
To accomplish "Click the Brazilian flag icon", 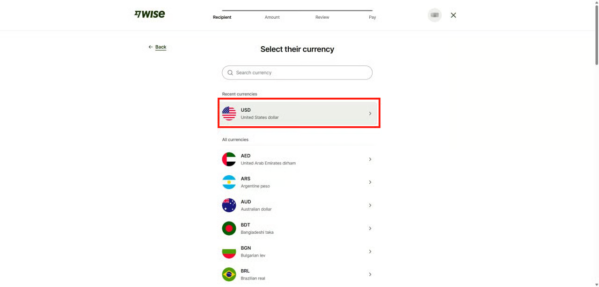I will click(x=229, y=274).
